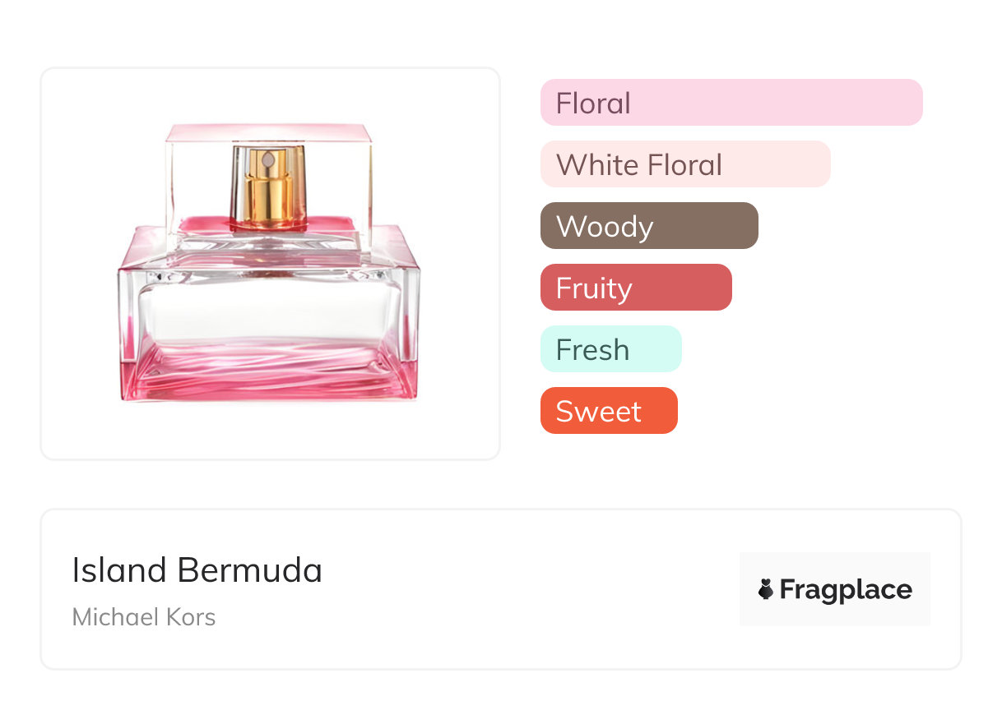Click the red Fruity accord bar
Image resolution: width=1002 pixels, height=710 pixels.
(635, 288)
